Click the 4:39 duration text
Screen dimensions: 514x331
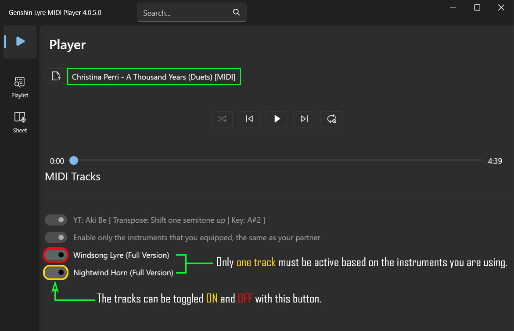point(495,161)
